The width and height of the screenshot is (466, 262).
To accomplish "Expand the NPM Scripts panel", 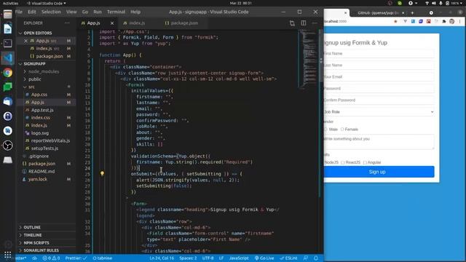I will click(47, 242).
